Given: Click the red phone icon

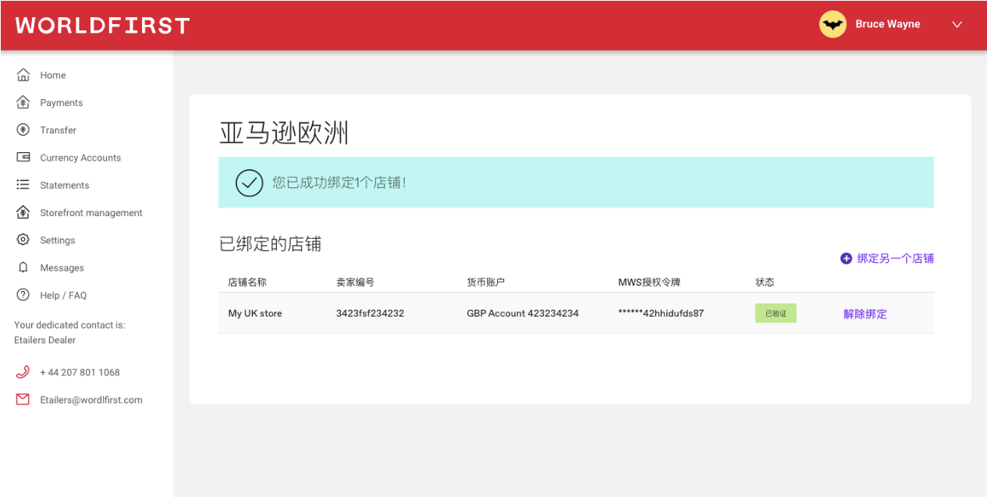Looking at the screenshot, I should pyautogui.click(x=23, y=372).
